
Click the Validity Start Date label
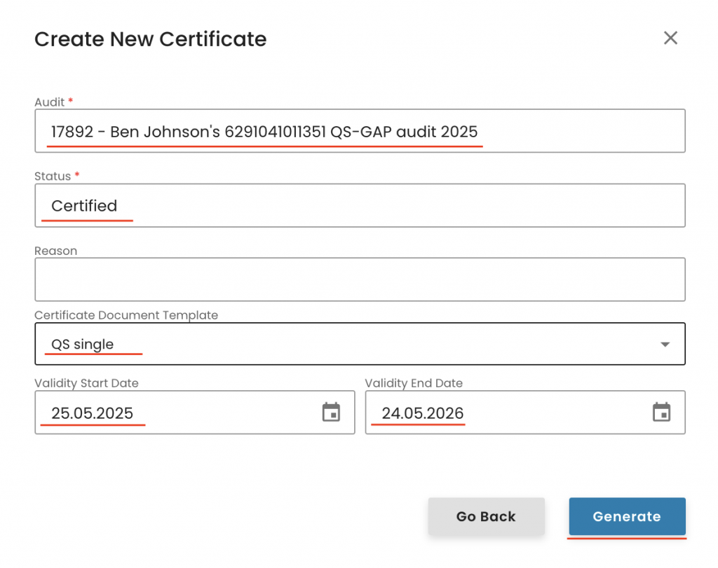click(86, 383)
